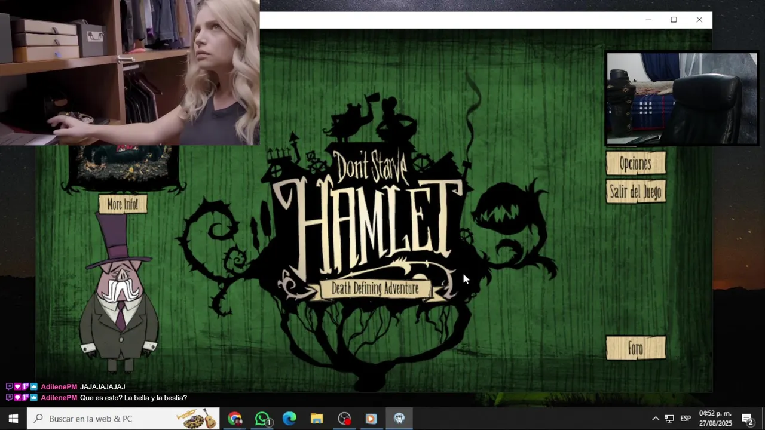Open the Foro button
The image size is (765, 430).
point(635,348)
